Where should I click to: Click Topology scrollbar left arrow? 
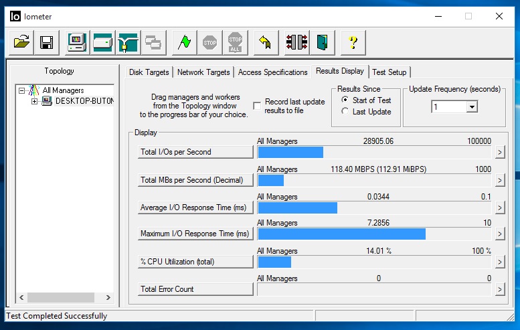21,297
